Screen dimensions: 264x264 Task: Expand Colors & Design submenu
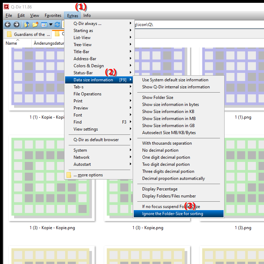coord(99,66)
